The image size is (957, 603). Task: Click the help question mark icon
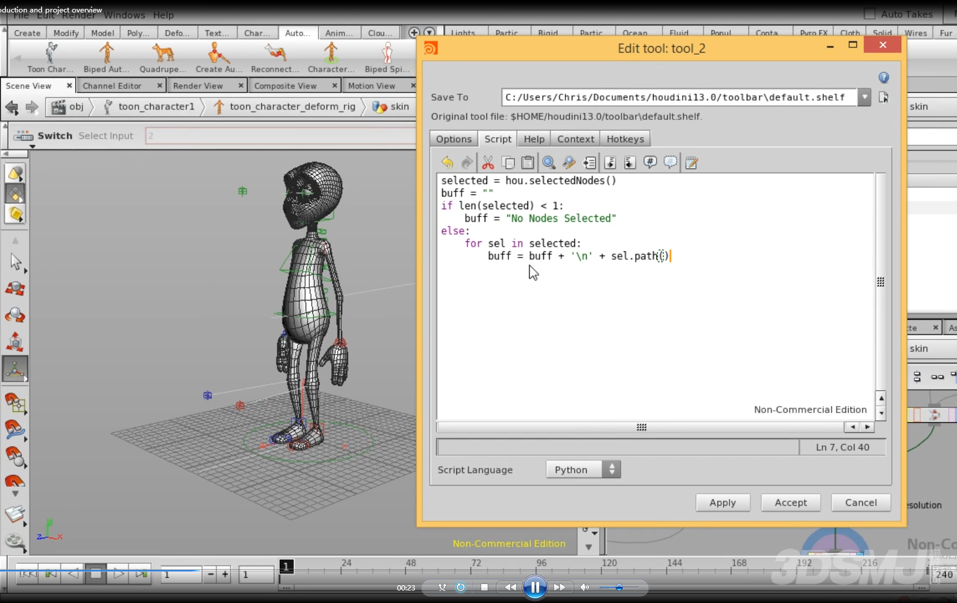tap(884, 77)
